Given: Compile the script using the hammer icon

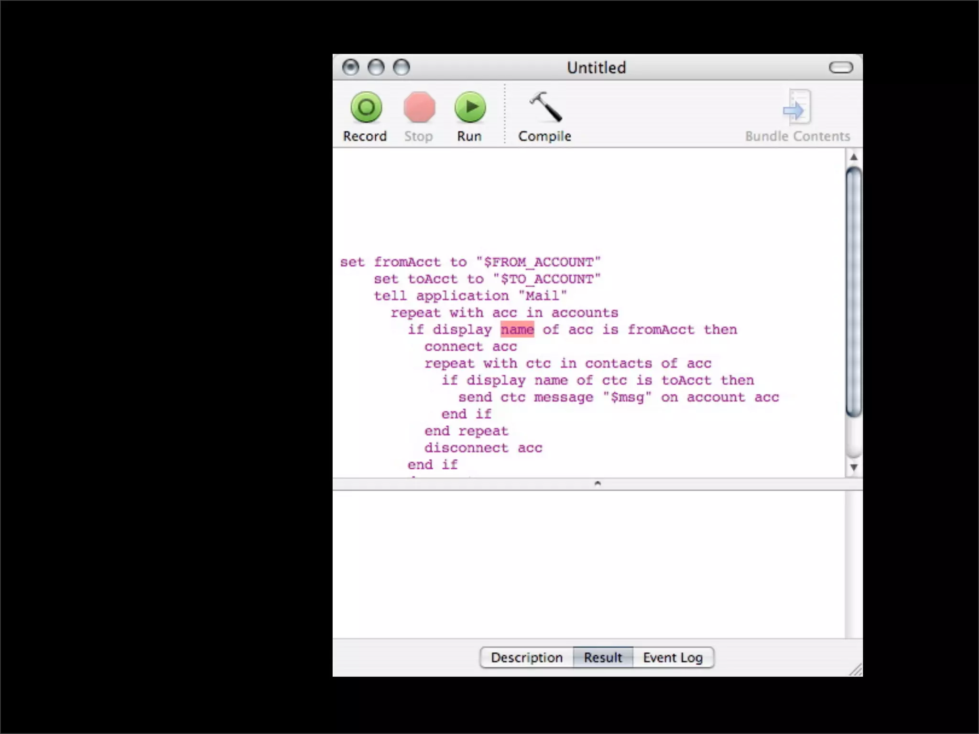Looking at the screenshot, I should pos(545,107).
